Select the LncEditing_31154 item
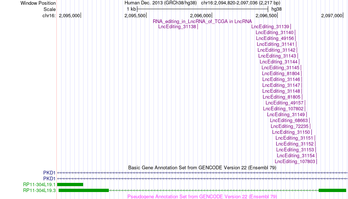The width and height of the screenshot is (348, 199). coord(296,156)
